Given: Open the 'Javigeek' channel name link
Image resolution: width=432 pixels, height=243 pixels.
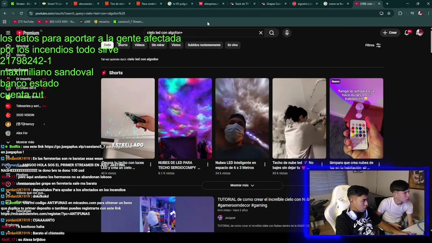Looking at the screenshot, I should (230, 218).
